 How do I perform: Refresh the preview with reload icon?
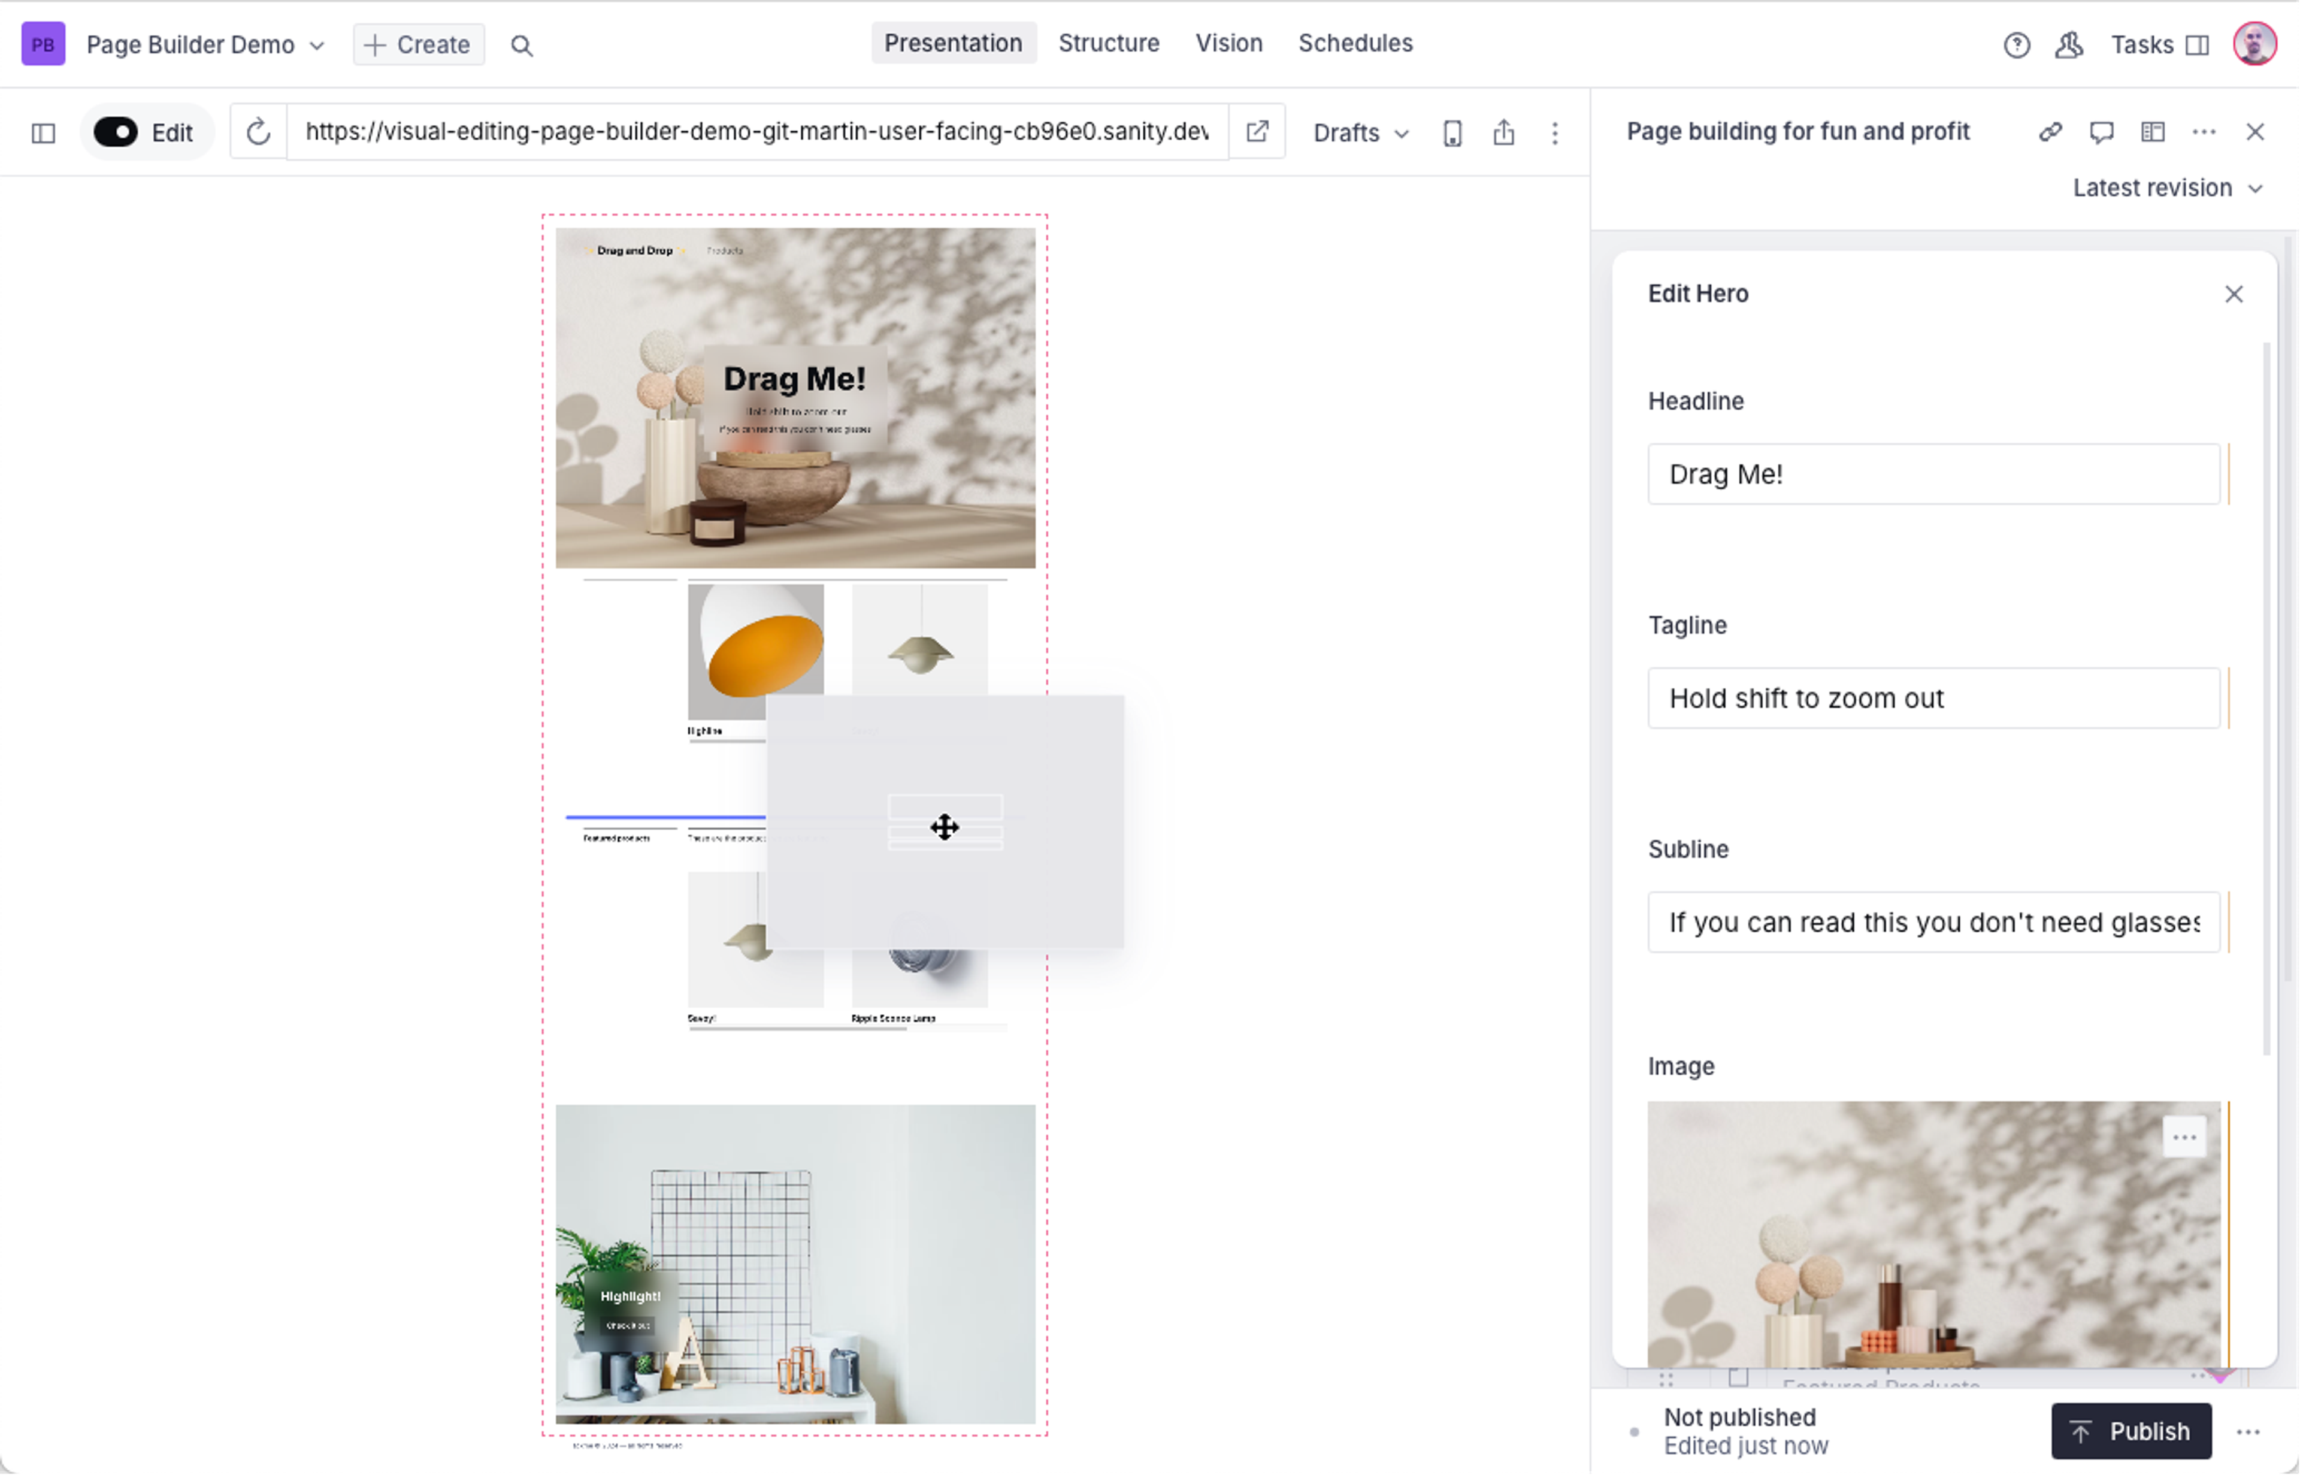pos(259,132)
